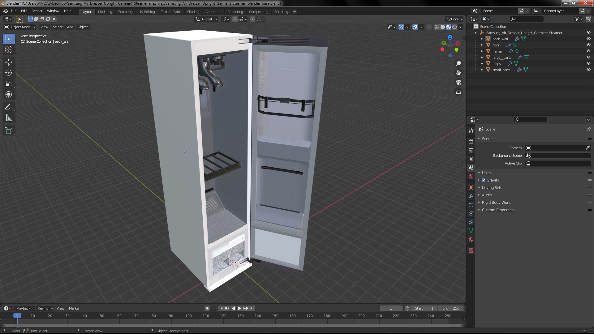Screen dimensions: 594x334
Task: Open the Physics properties tab
Action: (x=471, y=213)
